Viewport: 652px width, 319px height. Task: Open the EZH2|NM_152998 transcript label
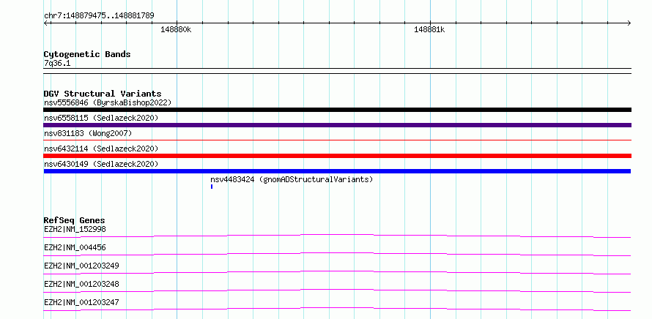click(75, 229)
